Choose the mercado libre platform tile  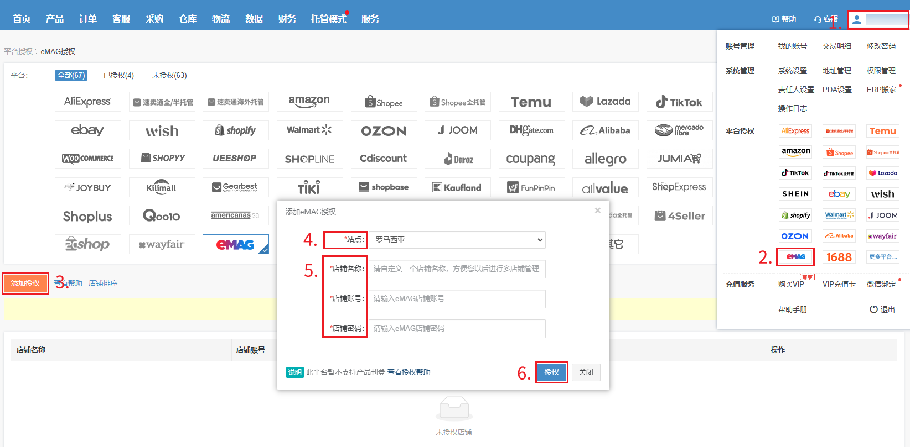click(x=679, y=130)
